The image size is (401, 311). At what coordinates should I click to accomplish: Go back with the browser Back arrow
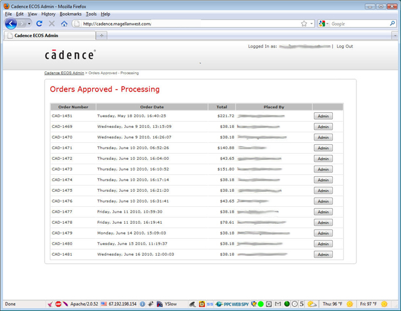click(11, 24)
